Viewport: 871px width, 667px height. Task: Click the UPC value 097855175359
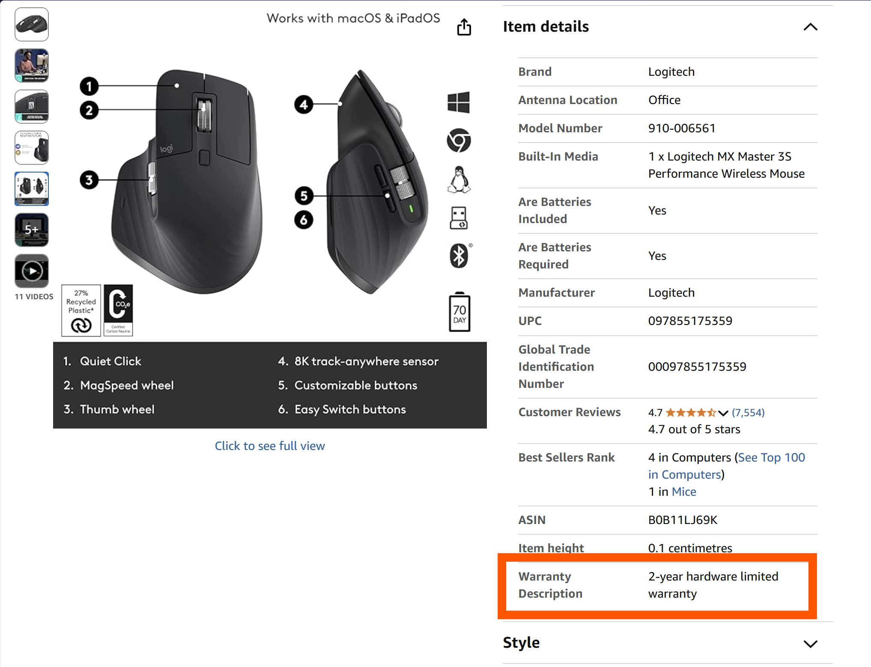point(690,321)
